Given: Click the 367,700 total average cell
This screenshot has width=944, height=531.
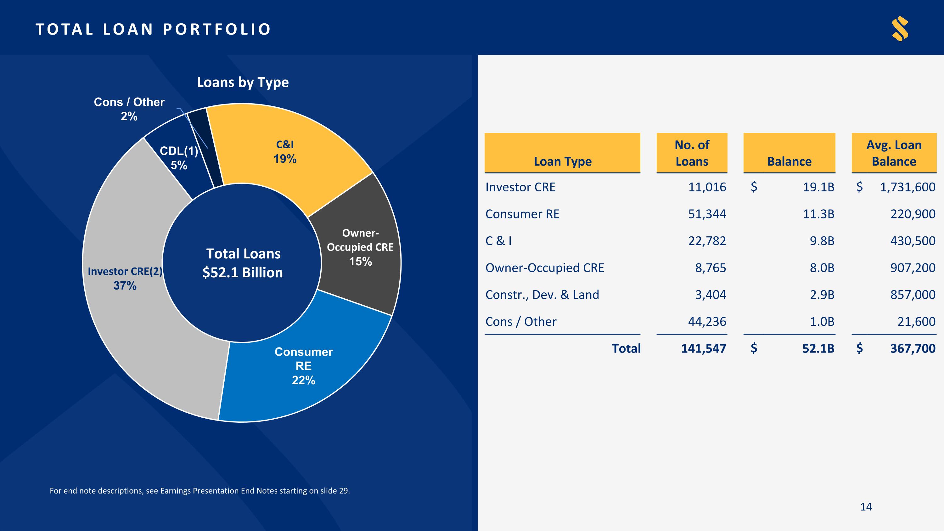Looking at the screenshot, I should [913, 348].
